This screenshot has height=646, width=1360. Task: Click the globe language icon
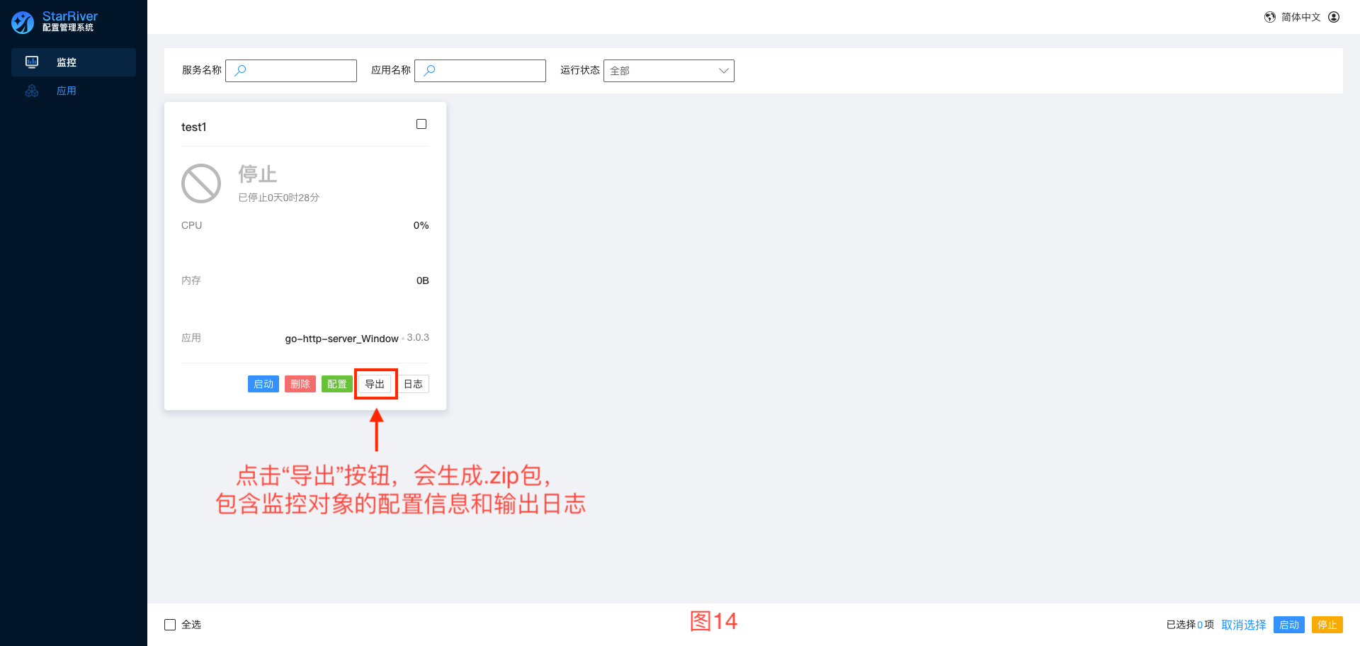1270,17
